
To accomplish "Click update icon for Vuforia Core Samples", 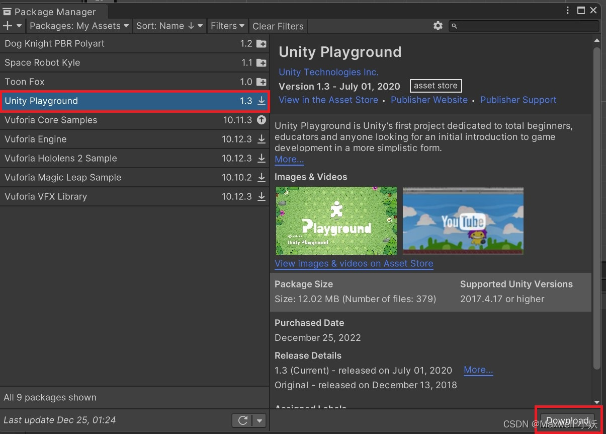I will tap(262, 120).
